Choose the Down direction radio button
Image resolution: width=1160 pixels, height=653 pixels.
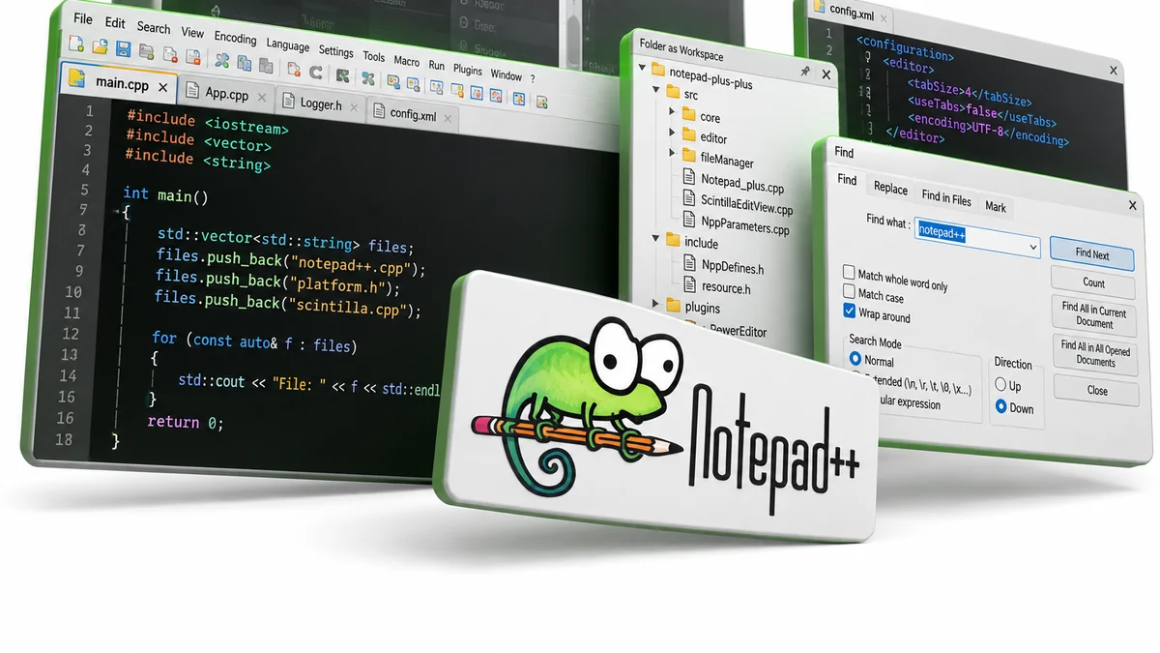[x=1000, y=407]
